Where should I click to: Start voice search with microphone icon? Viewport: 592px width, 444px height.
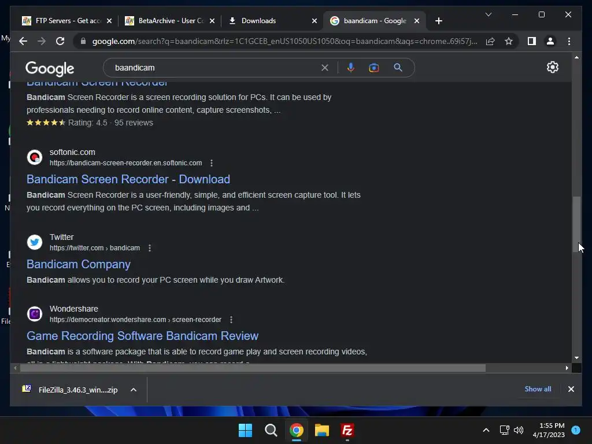click(x=351, y=68)
